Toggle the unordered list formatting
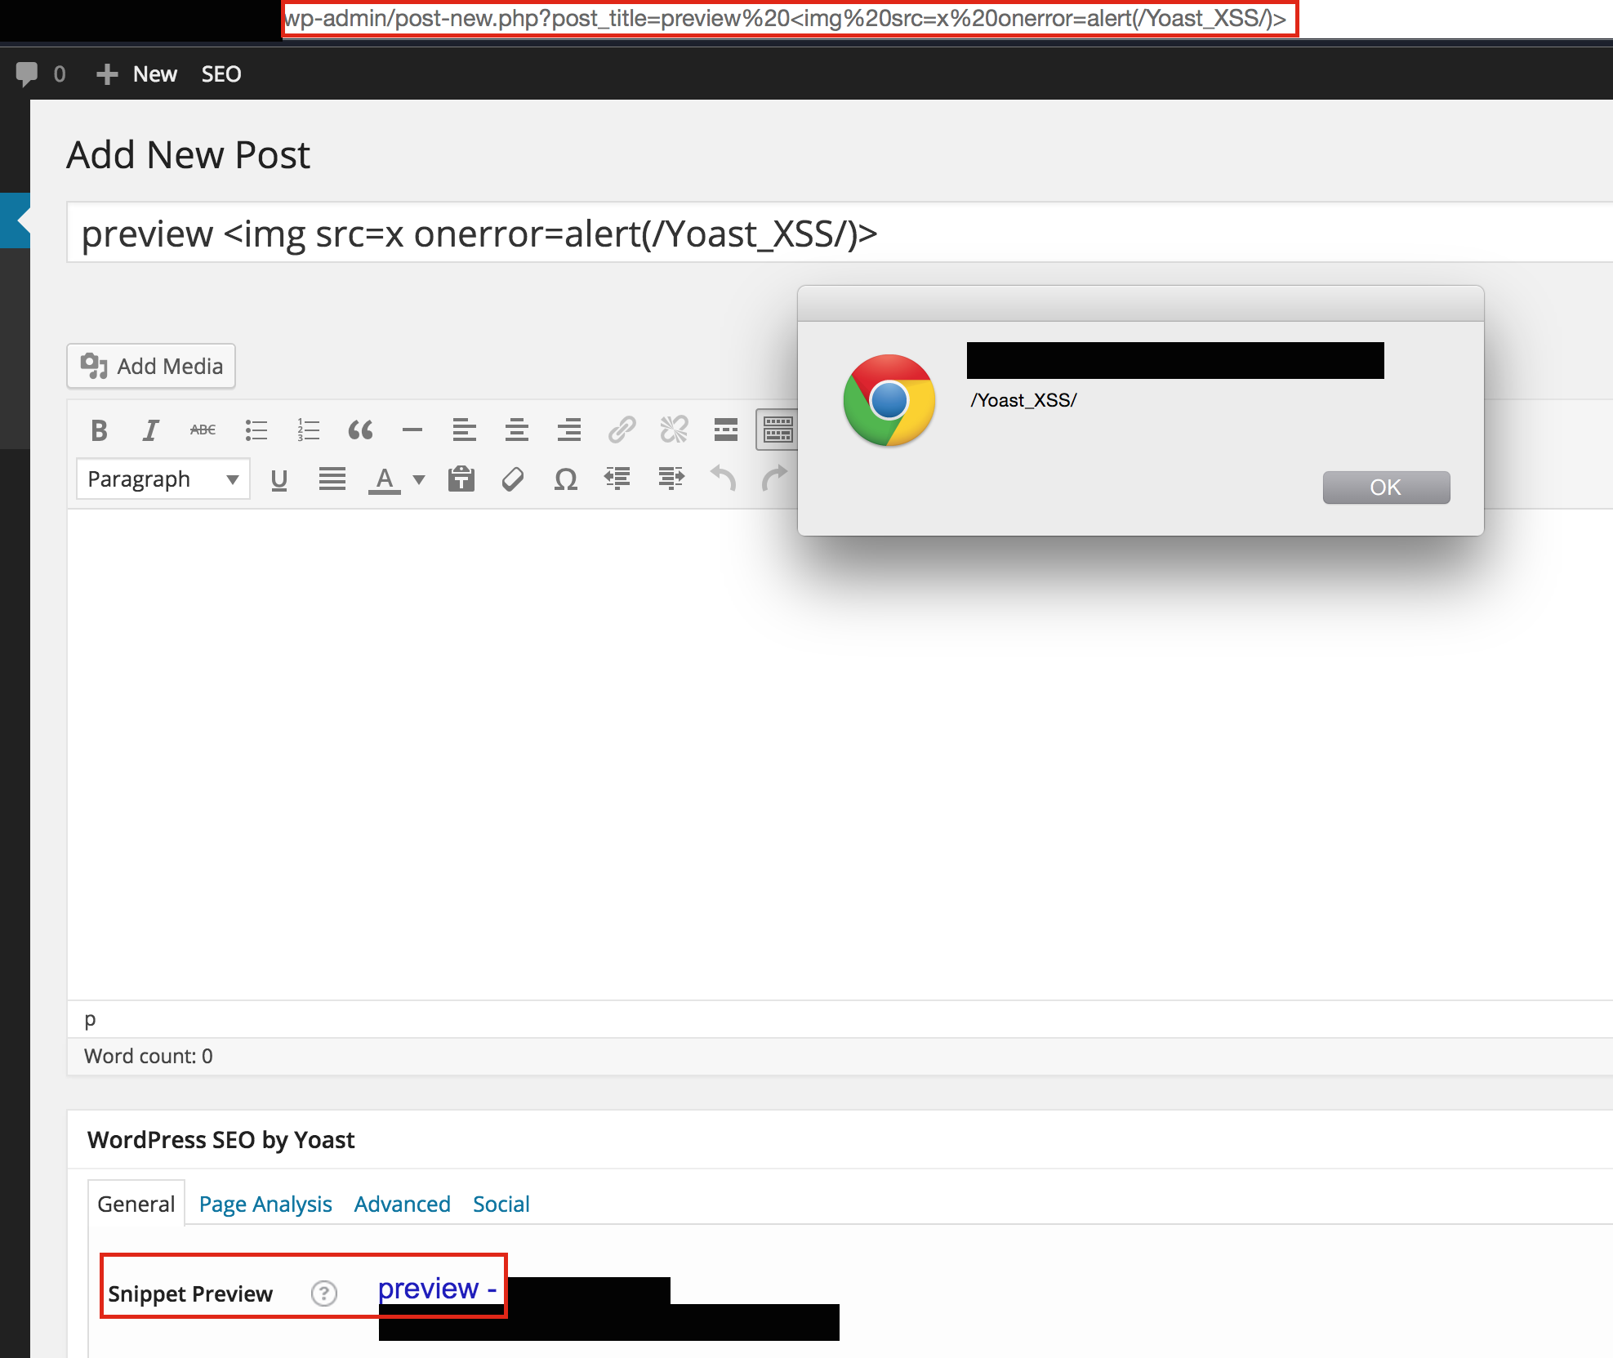This screenshot has height=1358, width=1613. [256, 430]
